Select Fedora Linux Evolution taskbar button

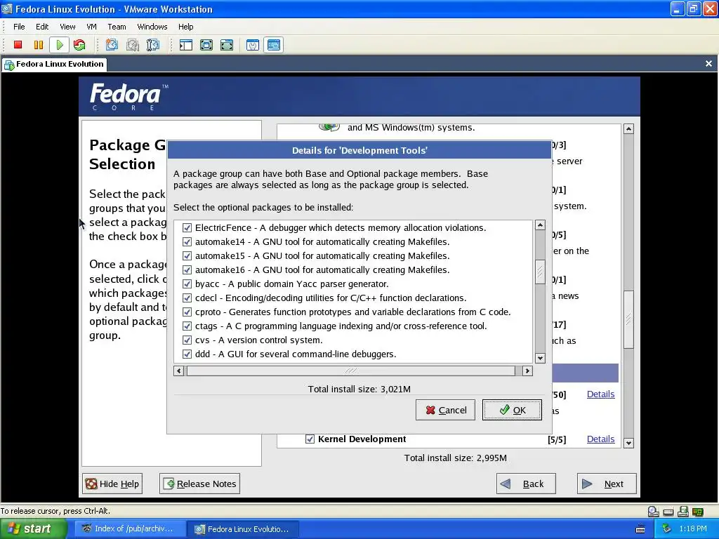pyautogui.click(x=242, y=529)
